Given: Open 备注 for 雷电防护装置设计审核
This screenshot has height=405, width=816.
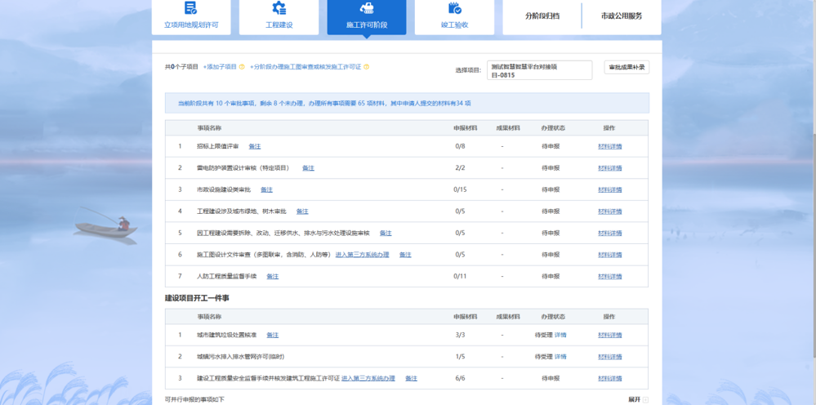Looking at the screenshot, I should pos(308,168).
